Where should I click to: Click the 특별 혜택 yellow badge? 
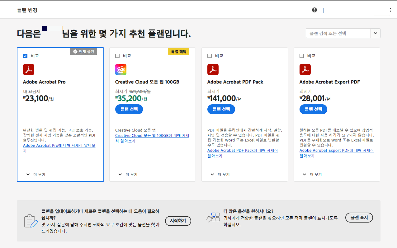tap(179, 52)
